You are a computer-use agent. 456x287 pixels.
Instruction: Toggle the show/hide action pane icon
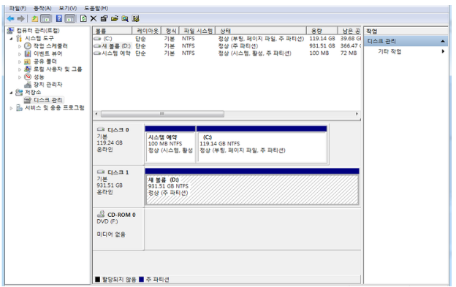click(x=70, y=19)
